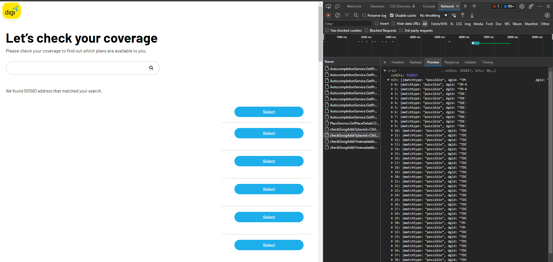Image resolution: width=553 pixels, height=262 pixels.
Task: Open network conditions icon
Action: pos(454,15)
